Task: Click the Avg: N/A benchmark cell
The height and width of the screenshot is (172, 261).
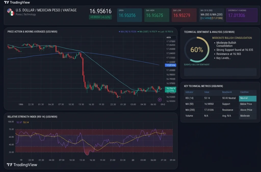Action: [227, 116]
